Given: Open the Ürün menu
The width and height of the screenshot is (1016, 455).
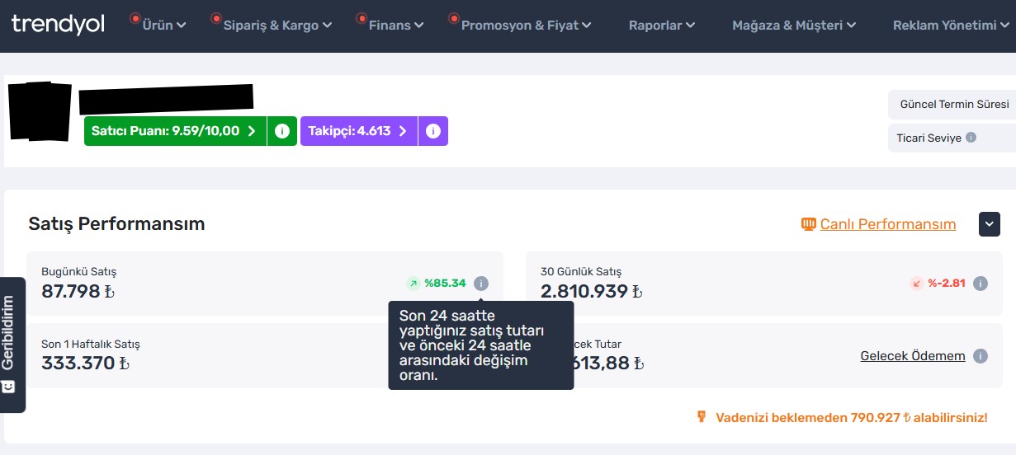Looking at the screenshot, I should coord(163,26).
